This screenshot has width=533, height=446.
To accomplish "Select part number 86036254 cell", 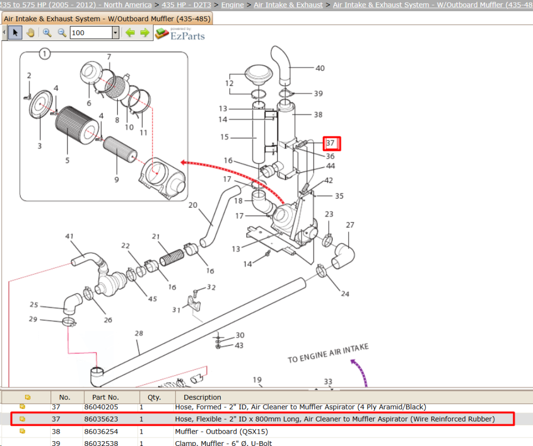I will pyautogui.click(x=101, y=432).
